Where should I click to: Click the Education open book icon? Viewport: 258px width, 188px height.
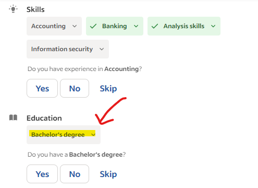[13, 118]
